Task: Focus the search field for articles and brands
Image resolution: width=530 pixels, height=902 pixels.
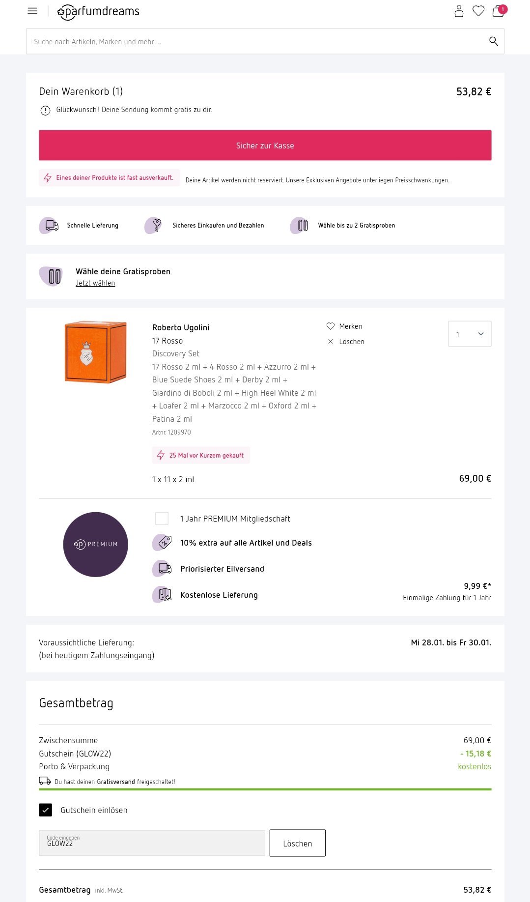Action: tap(255, 41)
